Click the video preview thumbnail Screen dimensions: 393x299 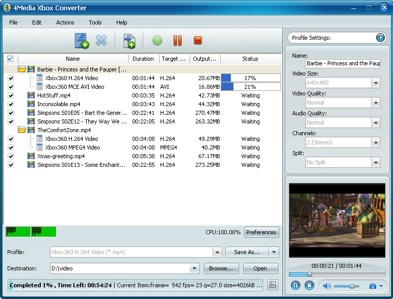337,220
